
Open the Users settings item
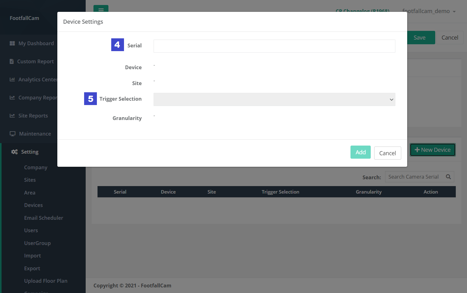[x=31, y=230]
